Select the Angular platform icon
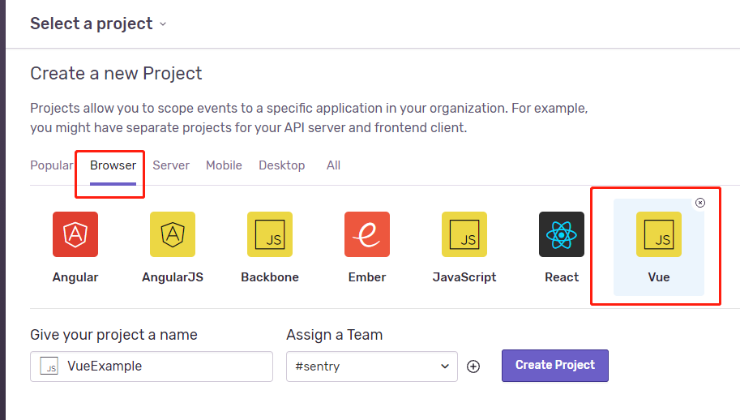The height and width of the screenshot is (420, 740). click(x=75, y=234)
